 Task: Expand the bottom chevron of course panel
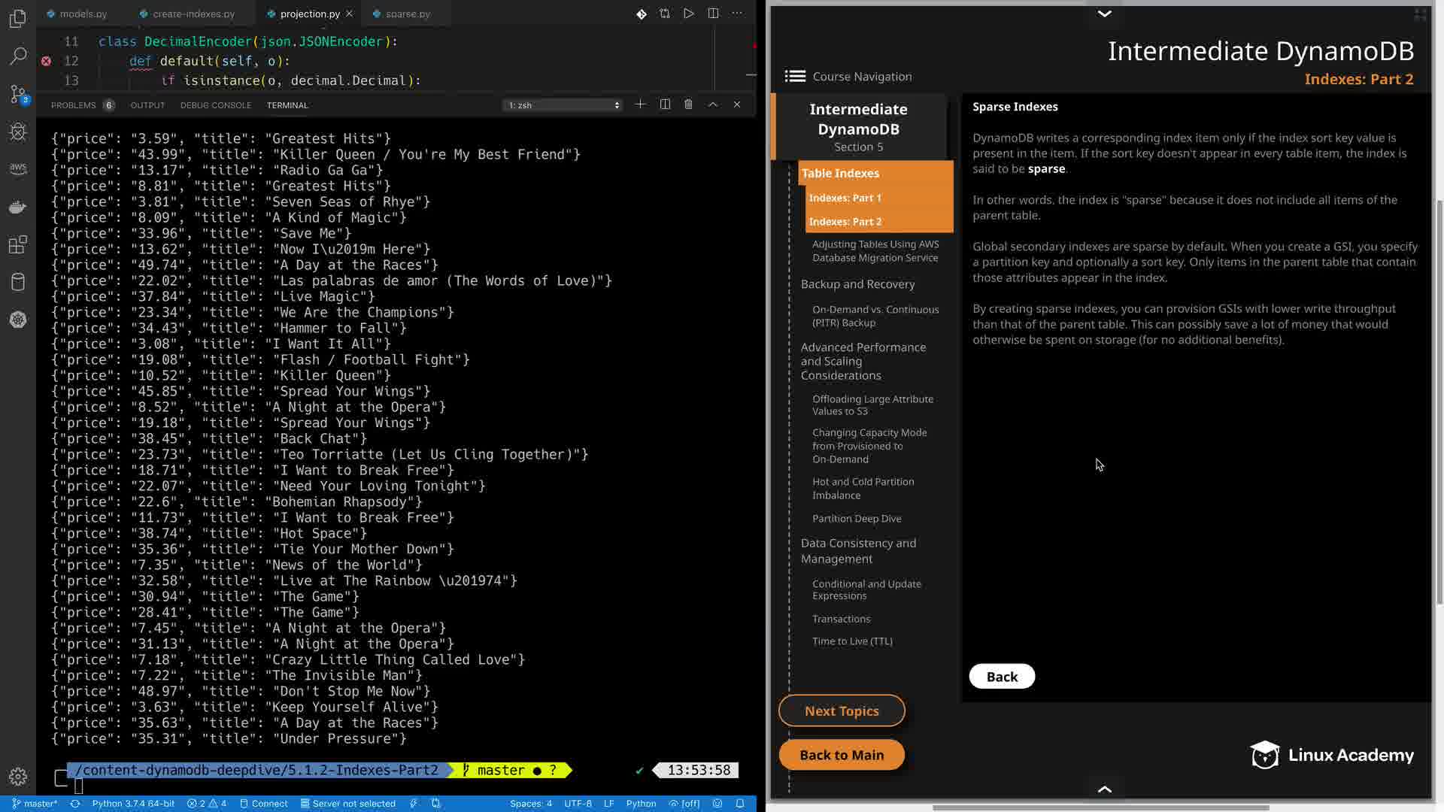point(1104,789)
